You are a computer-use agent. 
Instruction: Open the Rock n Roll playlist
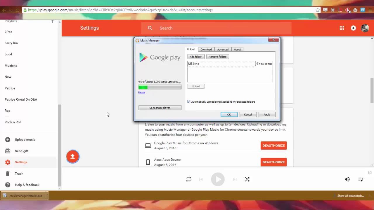(13, 122)
